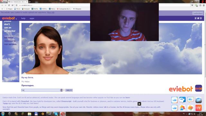Open the Minecraft block taskbar icon
Image resolution: width=206 pixels, height=116 pixels.
pos(23,114)
